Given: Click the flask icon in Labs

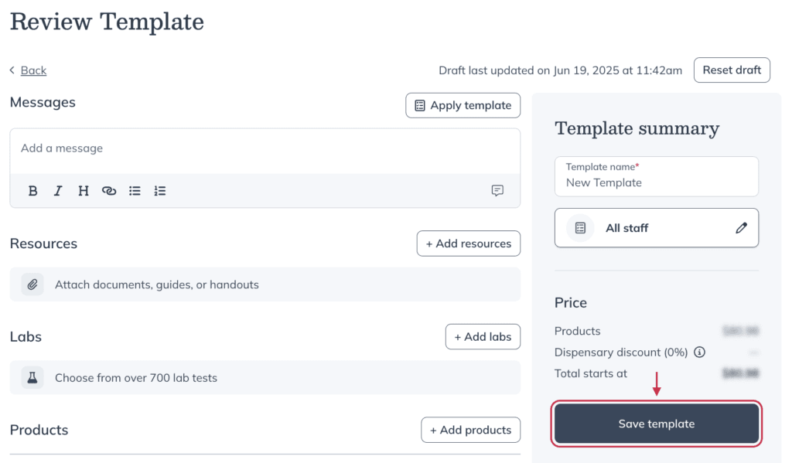Looking at the screenshot, I should click(32, 378).
